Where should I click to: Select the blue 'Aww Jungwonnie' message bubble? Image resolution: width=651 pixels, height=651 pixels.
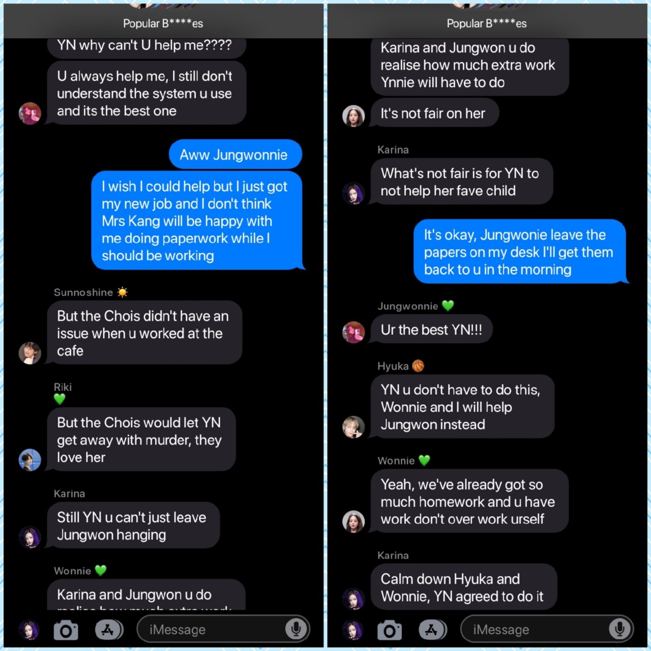(x=235, y=155)
